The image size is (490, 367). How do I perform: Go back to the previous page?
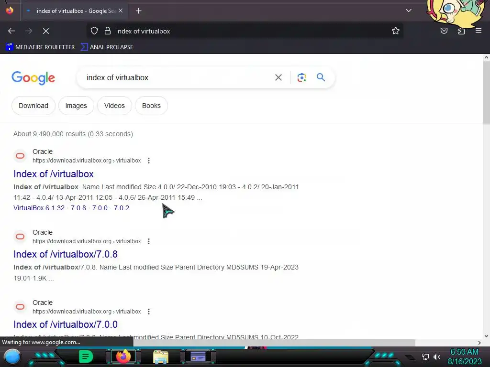(11, 31)
